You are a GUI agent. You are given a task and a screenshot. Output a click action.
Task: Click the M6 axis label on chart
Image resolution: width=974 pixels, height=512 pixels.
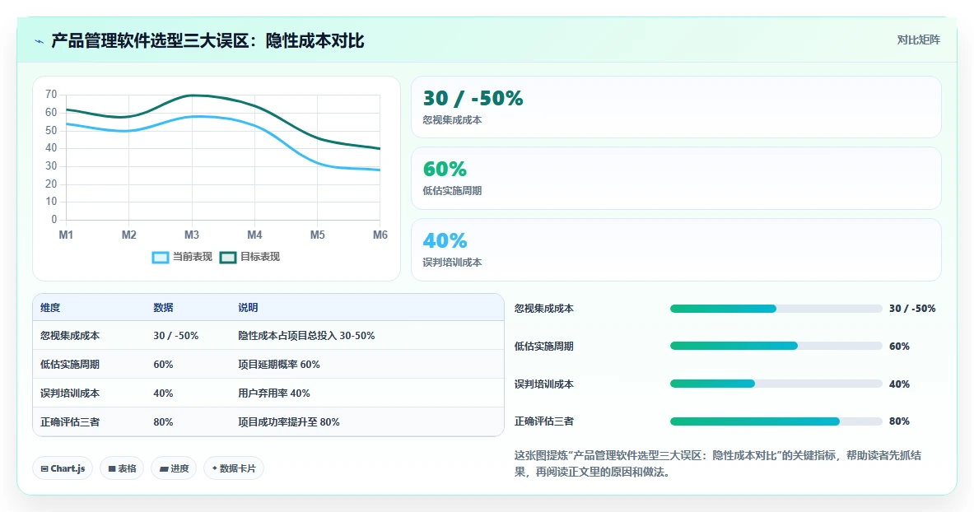pos(380,235)
